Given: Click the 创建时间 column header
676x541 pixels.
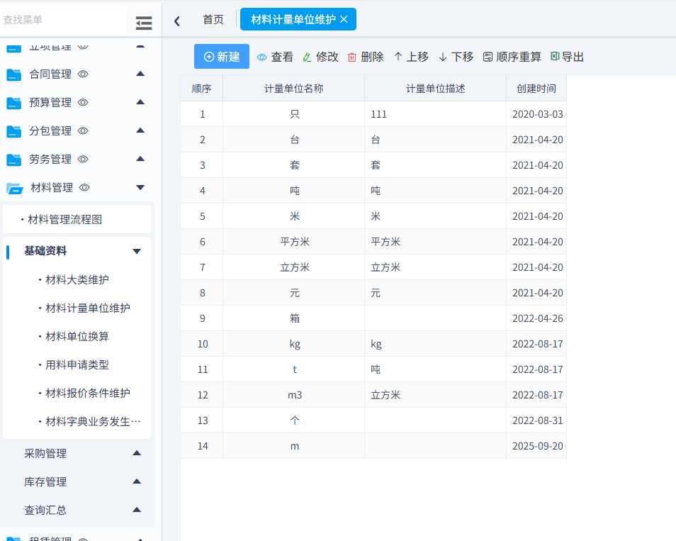Looking at the screenshot, I should 536,89.
